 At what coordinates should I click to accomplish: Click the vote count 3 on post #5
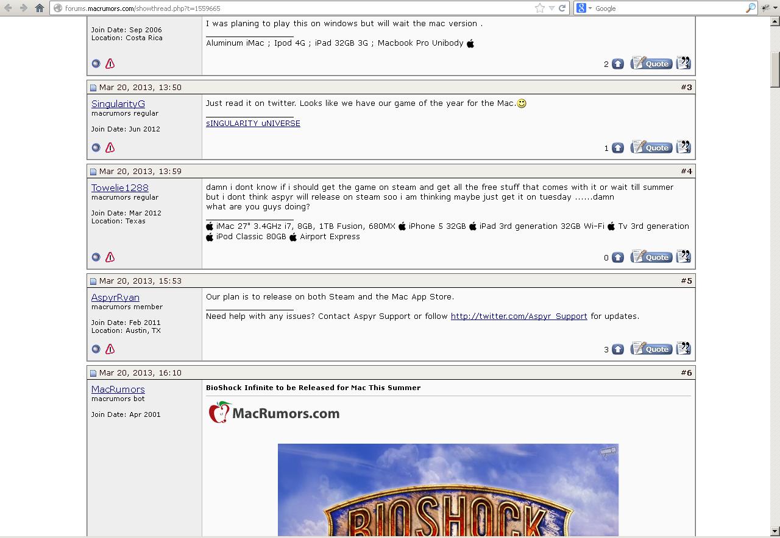coord(606,349)
